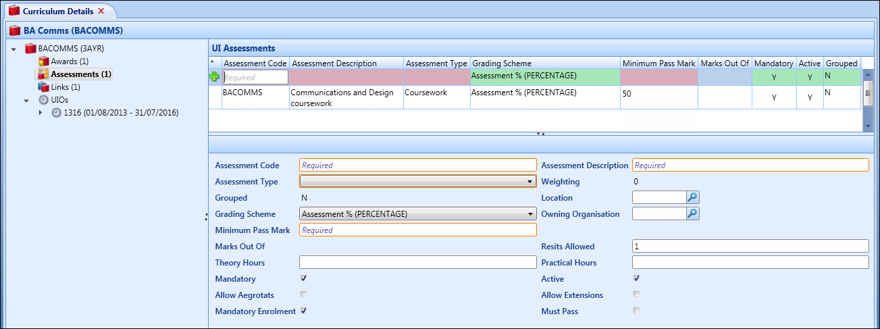This screenshot has height=329, width=880.
Task: Select Assessments (1) in the tree
Action: [81, 74]
